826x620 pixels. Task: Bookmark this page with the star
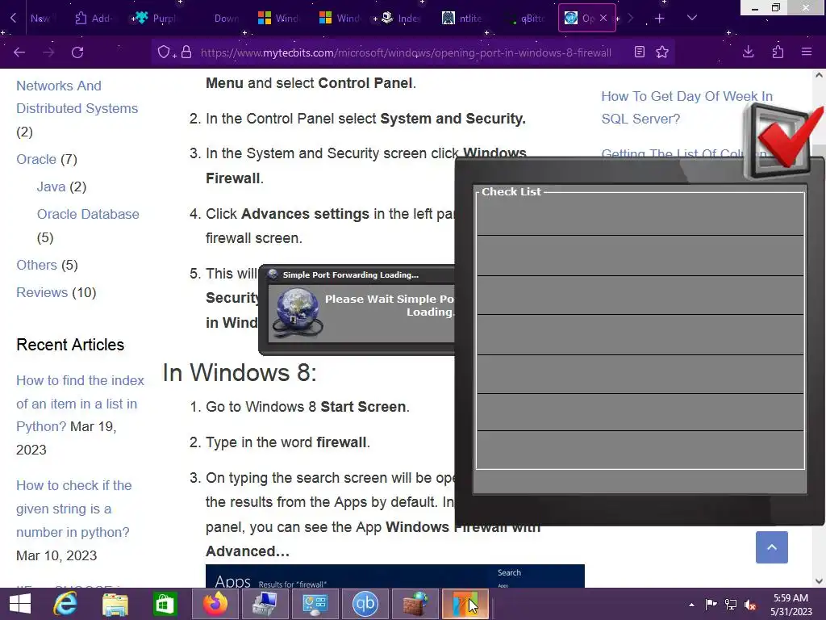tap(662, 52)
